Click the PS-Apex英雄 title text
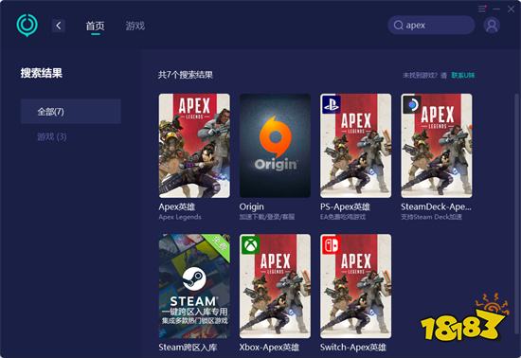 coord(345,206)
